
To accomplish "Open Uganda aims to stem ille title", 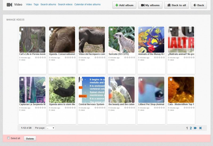I will pos(62,104).
